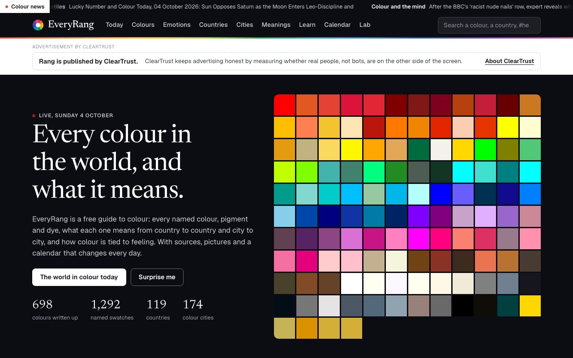Viewport: 573px width, 358px height.
Task: Select the pure black swatch
Action: coord(463,306)
